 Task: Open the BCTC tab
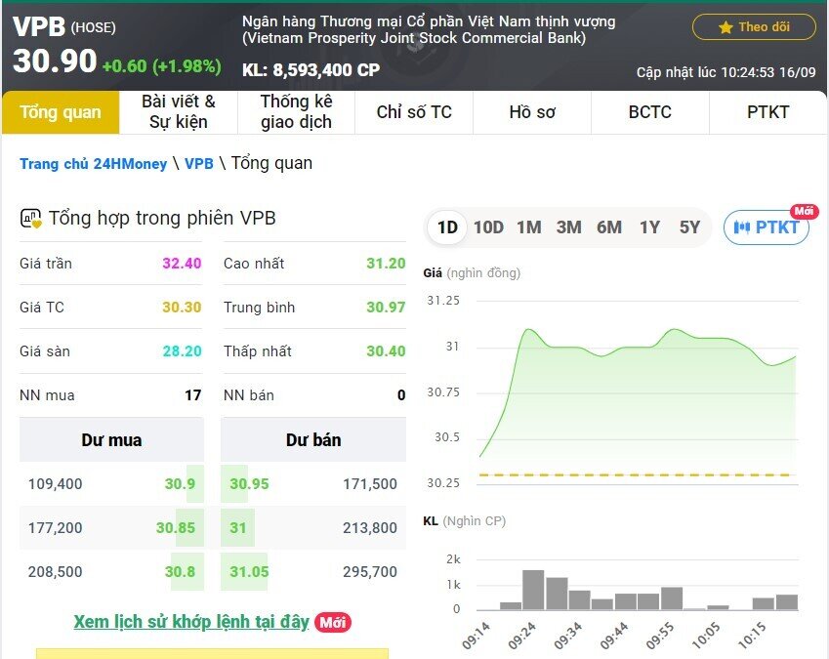649,112
